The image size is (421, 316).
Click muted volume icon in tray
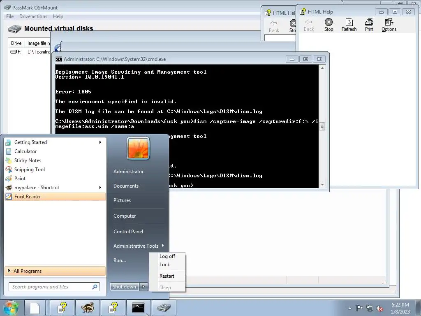click(379, 308)
